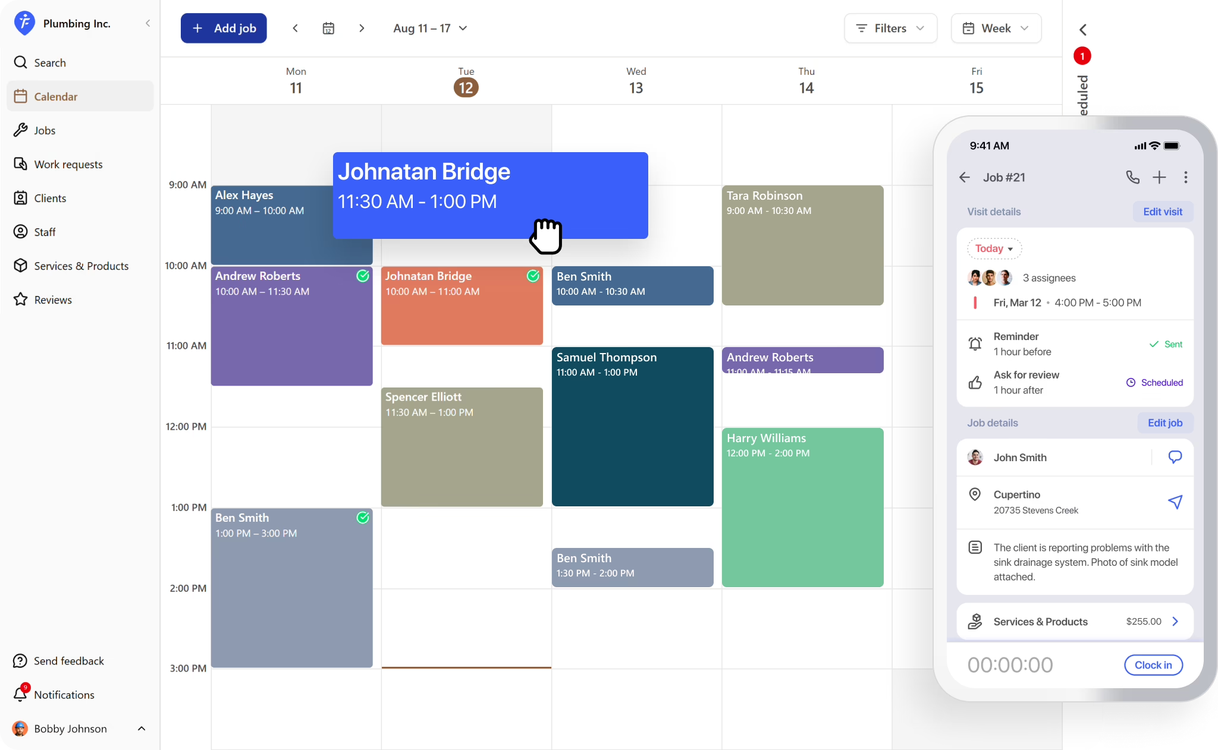1218x750 pixels.
Task: Go to next week with the right arrow
Action: [x=362, y=28]
